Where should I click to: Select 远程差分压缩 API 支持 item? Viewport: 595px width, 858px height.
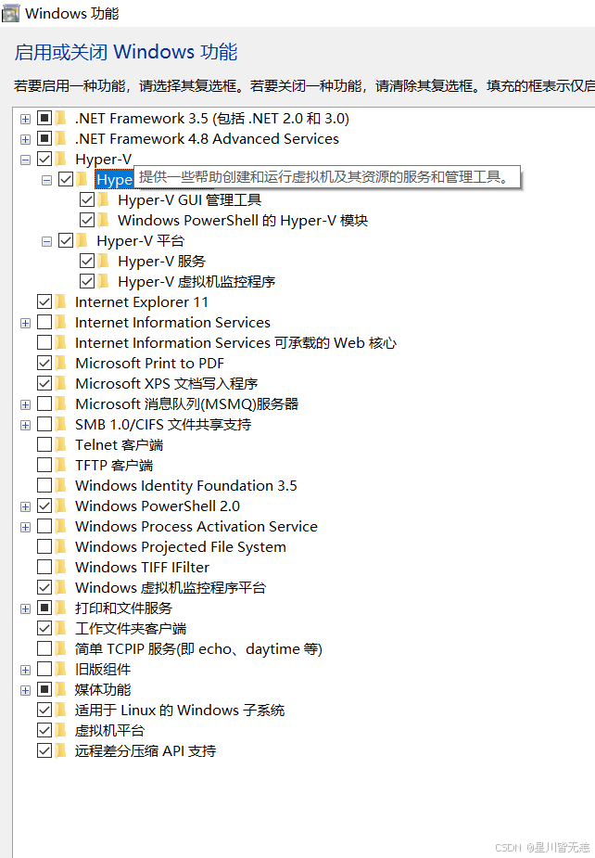(x=146, y=750)
